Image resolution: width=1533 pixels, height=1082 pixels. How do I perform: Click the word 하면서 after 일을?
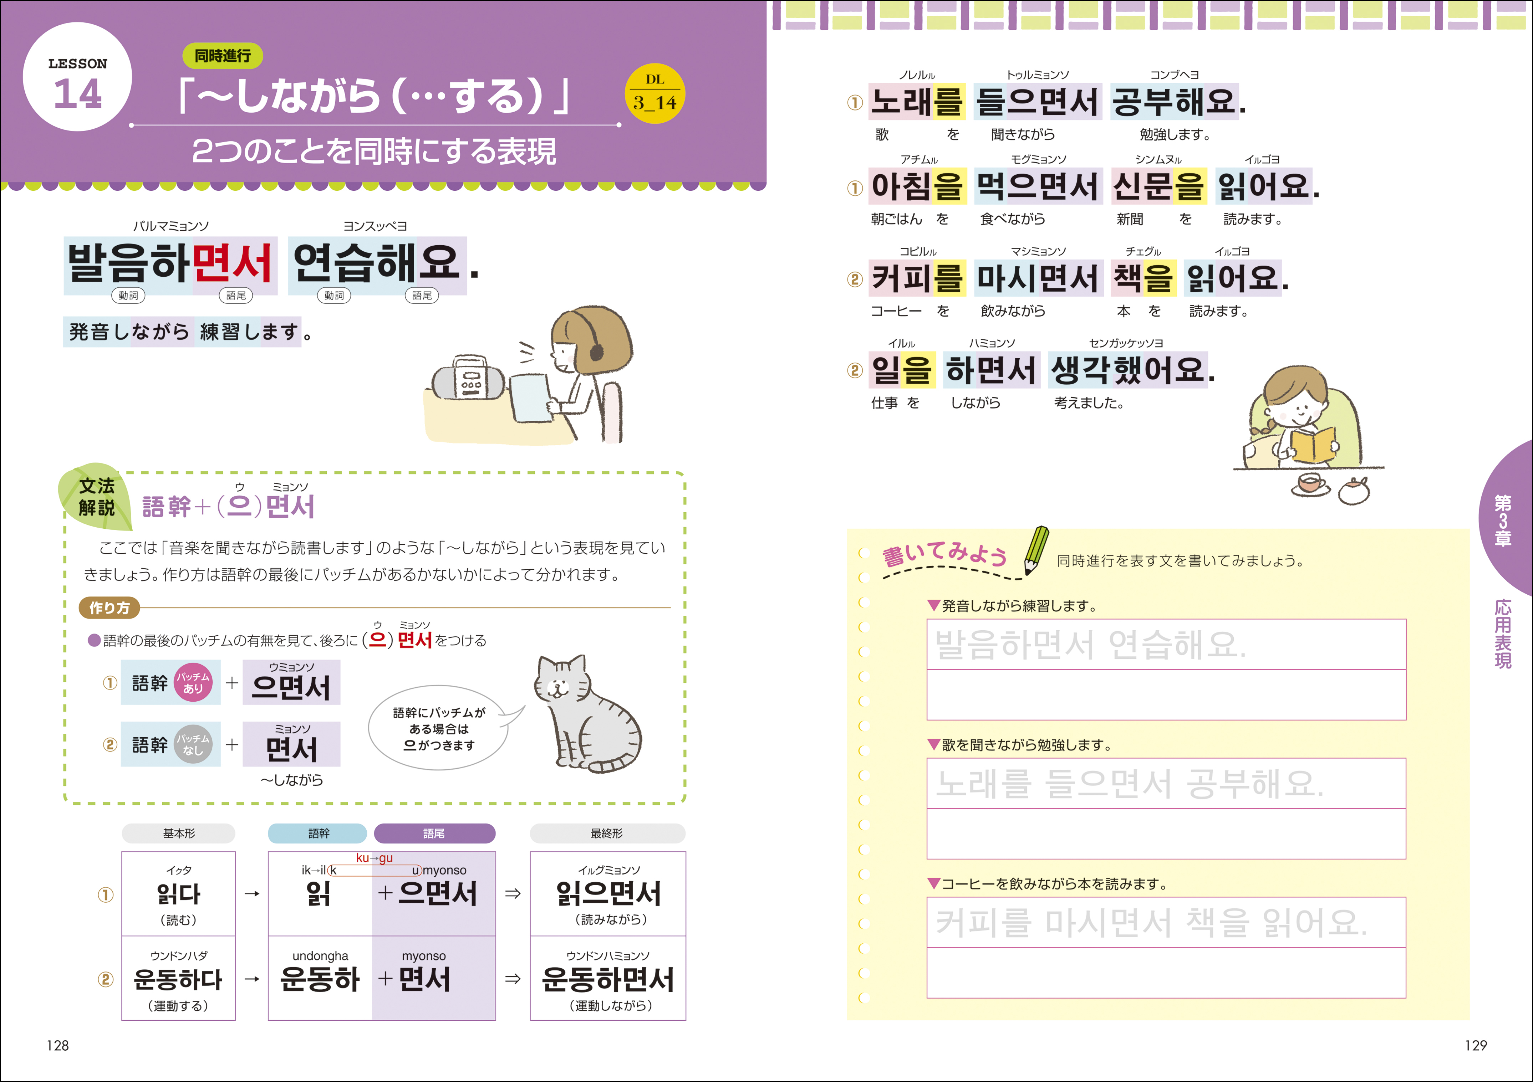pos(992,370)
